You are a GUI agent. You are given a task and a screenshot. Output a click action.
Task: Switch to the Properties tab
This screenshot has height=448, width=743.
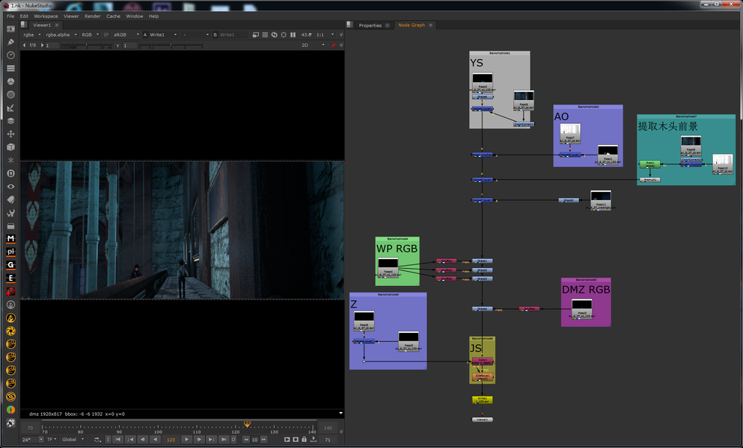click(x=370, y=25)
